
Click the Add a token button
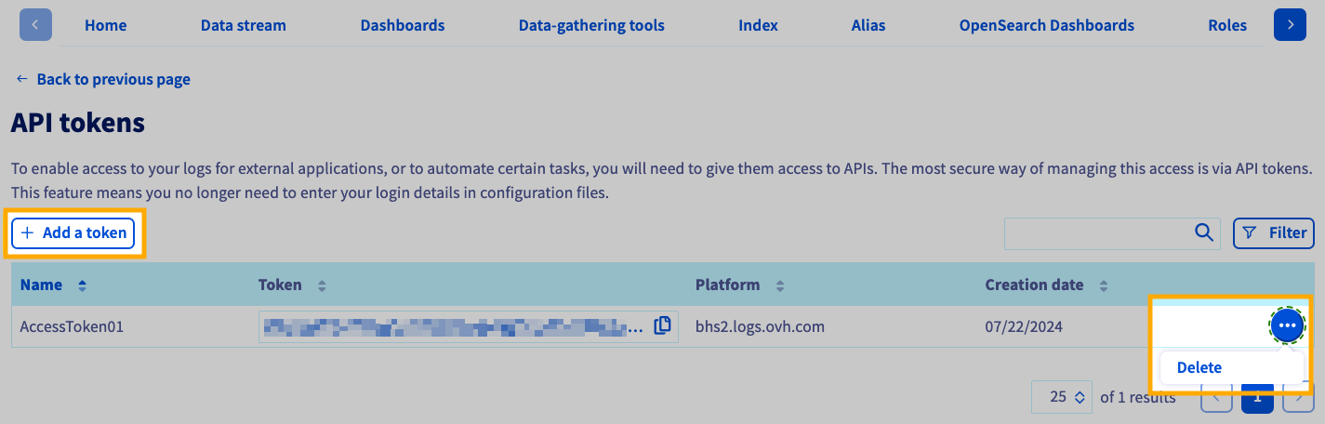[x=73, y=233]
